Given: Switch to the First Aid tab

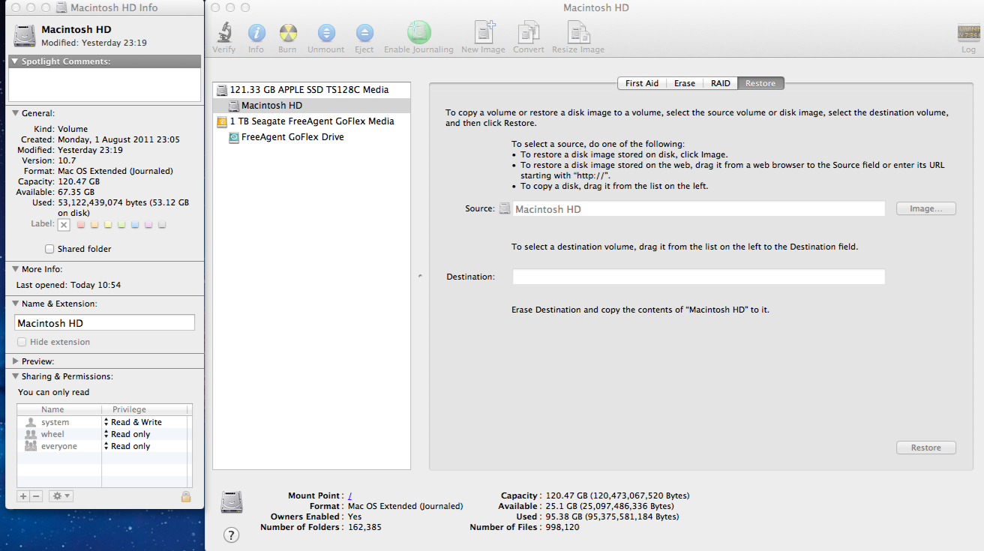Looking at the screenshot, I should 642,83.
